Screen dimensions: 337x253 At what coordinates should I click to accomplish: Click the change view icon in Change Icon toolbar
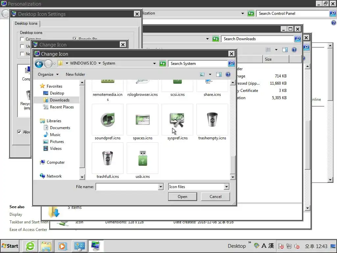click(x=202, y=74)
